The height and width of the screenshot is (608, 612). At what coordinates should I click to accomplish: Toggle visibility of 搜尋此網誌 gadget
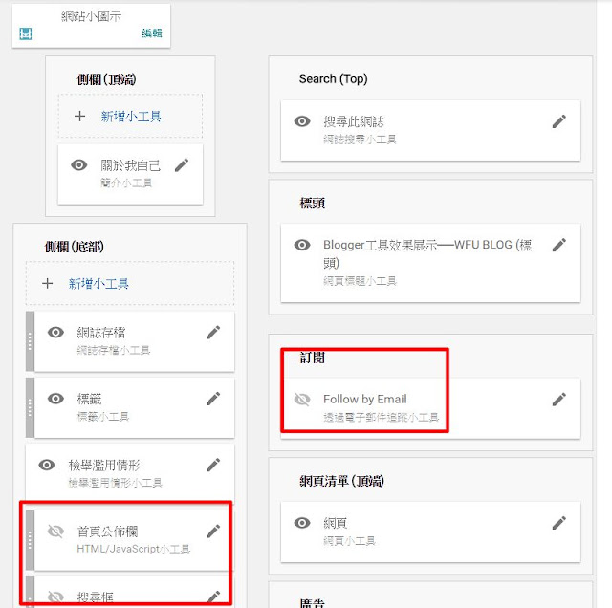click(302, 121)
